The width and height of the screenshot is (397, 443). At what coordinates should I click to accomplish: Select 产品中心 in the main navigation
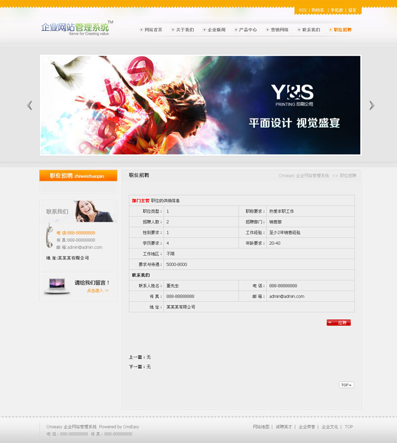click(x=248, y=30)
